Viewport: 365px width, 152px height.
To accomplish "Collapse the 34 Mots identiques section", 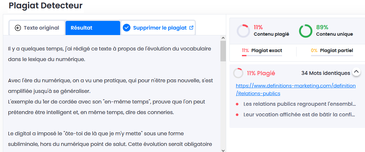I will click(356, 72).
